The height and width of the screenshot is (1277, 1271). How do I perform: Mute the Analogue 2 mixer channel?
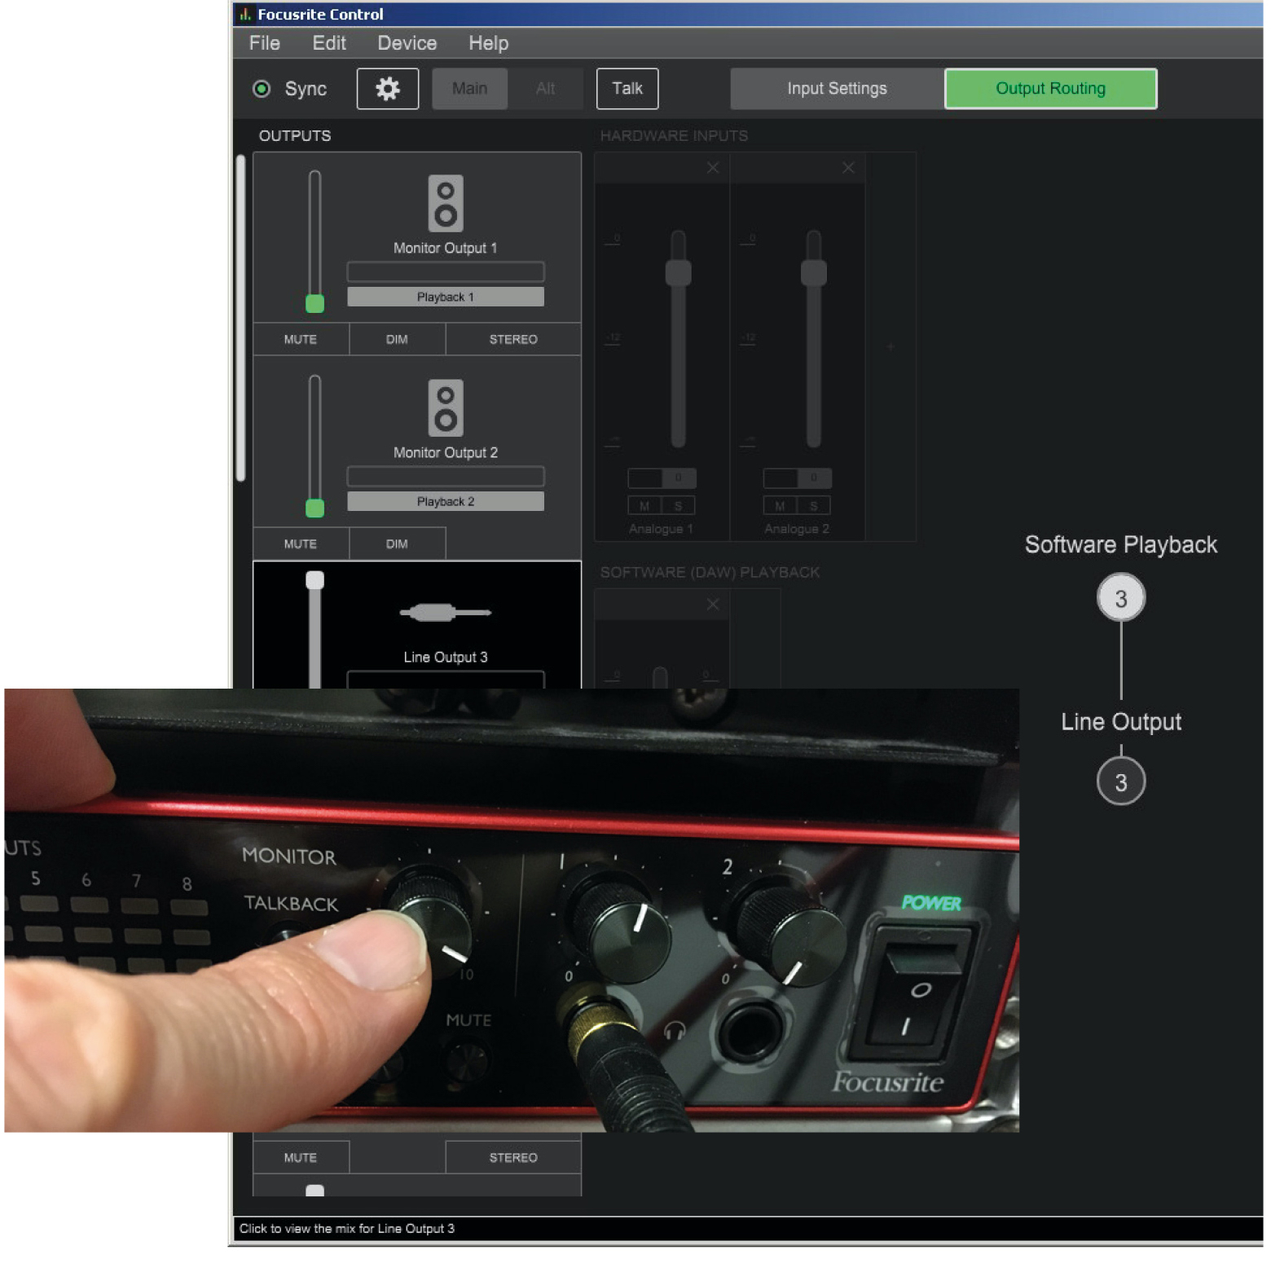coord(780,505)
